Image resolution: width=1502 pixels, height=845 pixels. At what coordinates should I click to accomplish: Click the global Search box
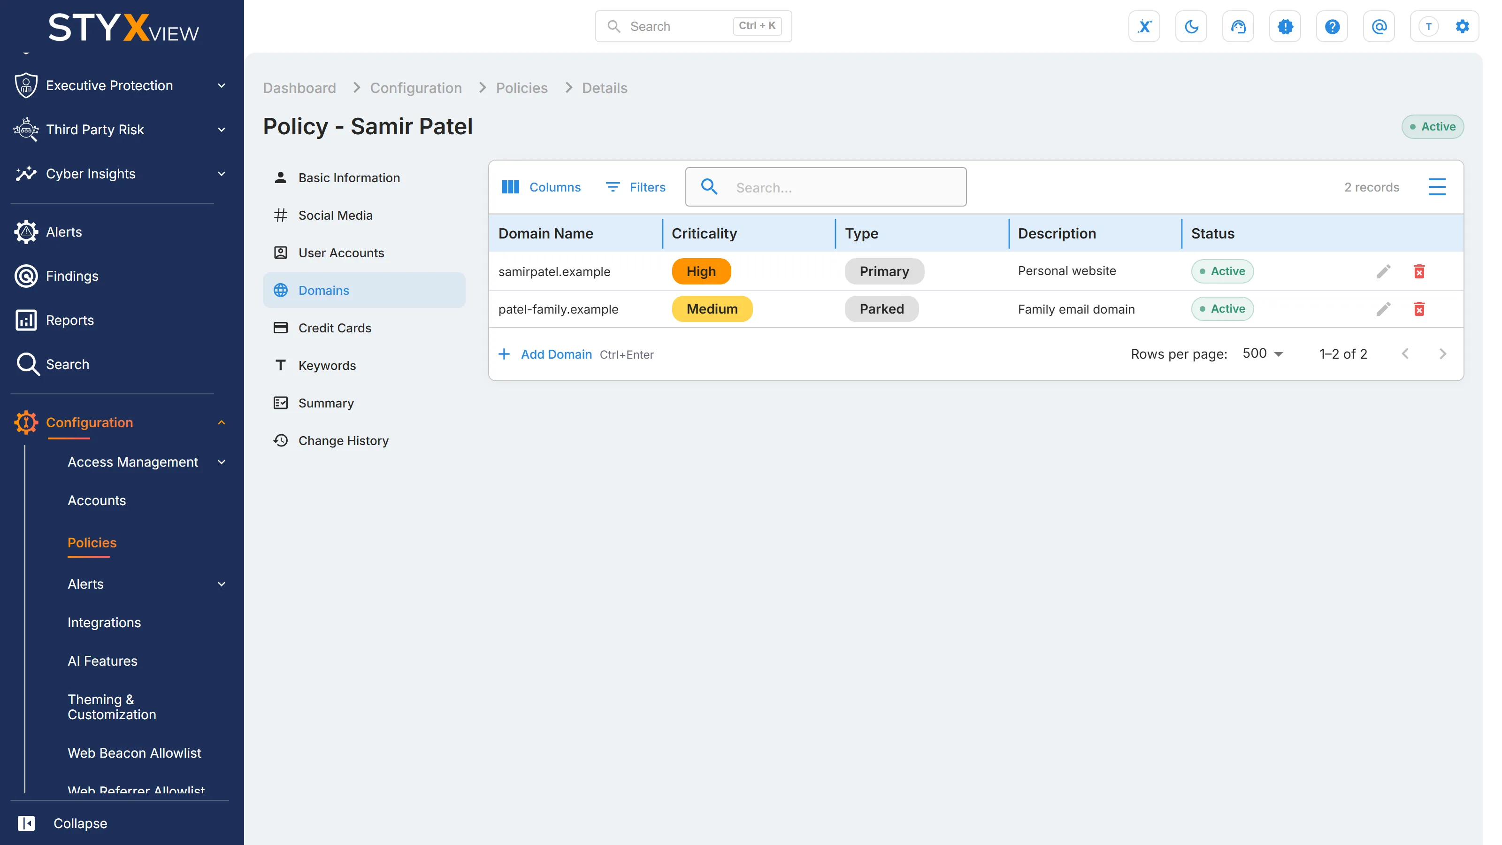coord(693,26)
